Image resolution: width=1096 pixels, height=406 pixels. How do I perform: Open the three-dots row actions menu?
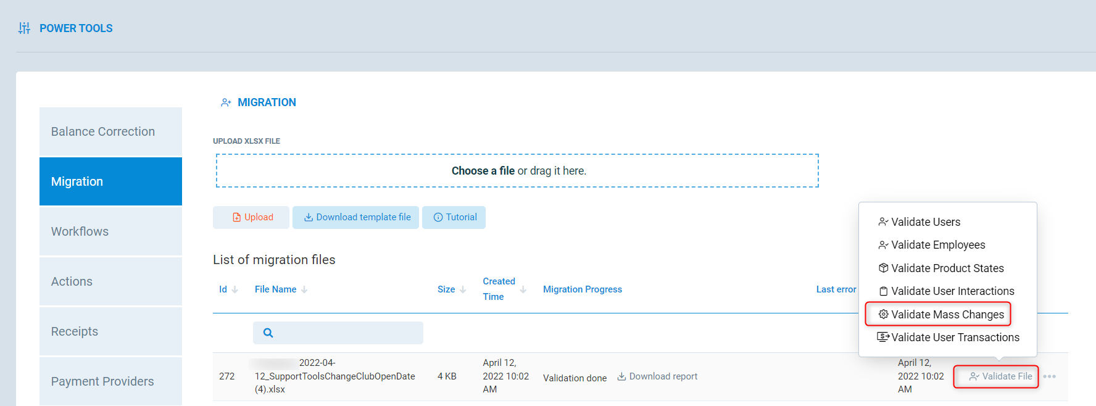tap(1049, 376)
